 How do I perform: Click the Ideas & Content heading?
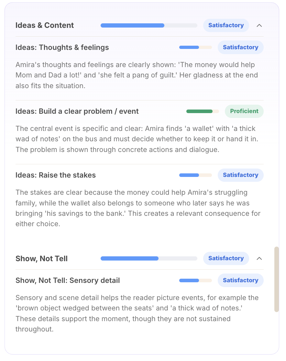click(45, 25)
